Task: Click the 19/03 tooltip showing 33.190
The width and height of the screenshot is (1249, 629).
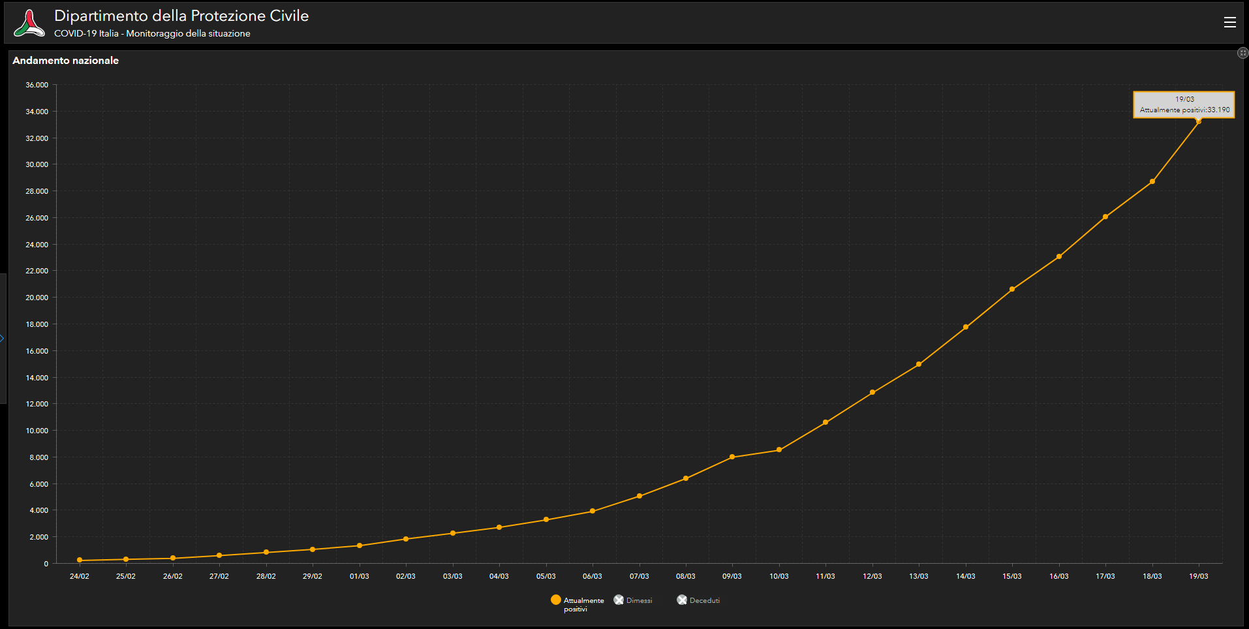Action: point(1184,104)
